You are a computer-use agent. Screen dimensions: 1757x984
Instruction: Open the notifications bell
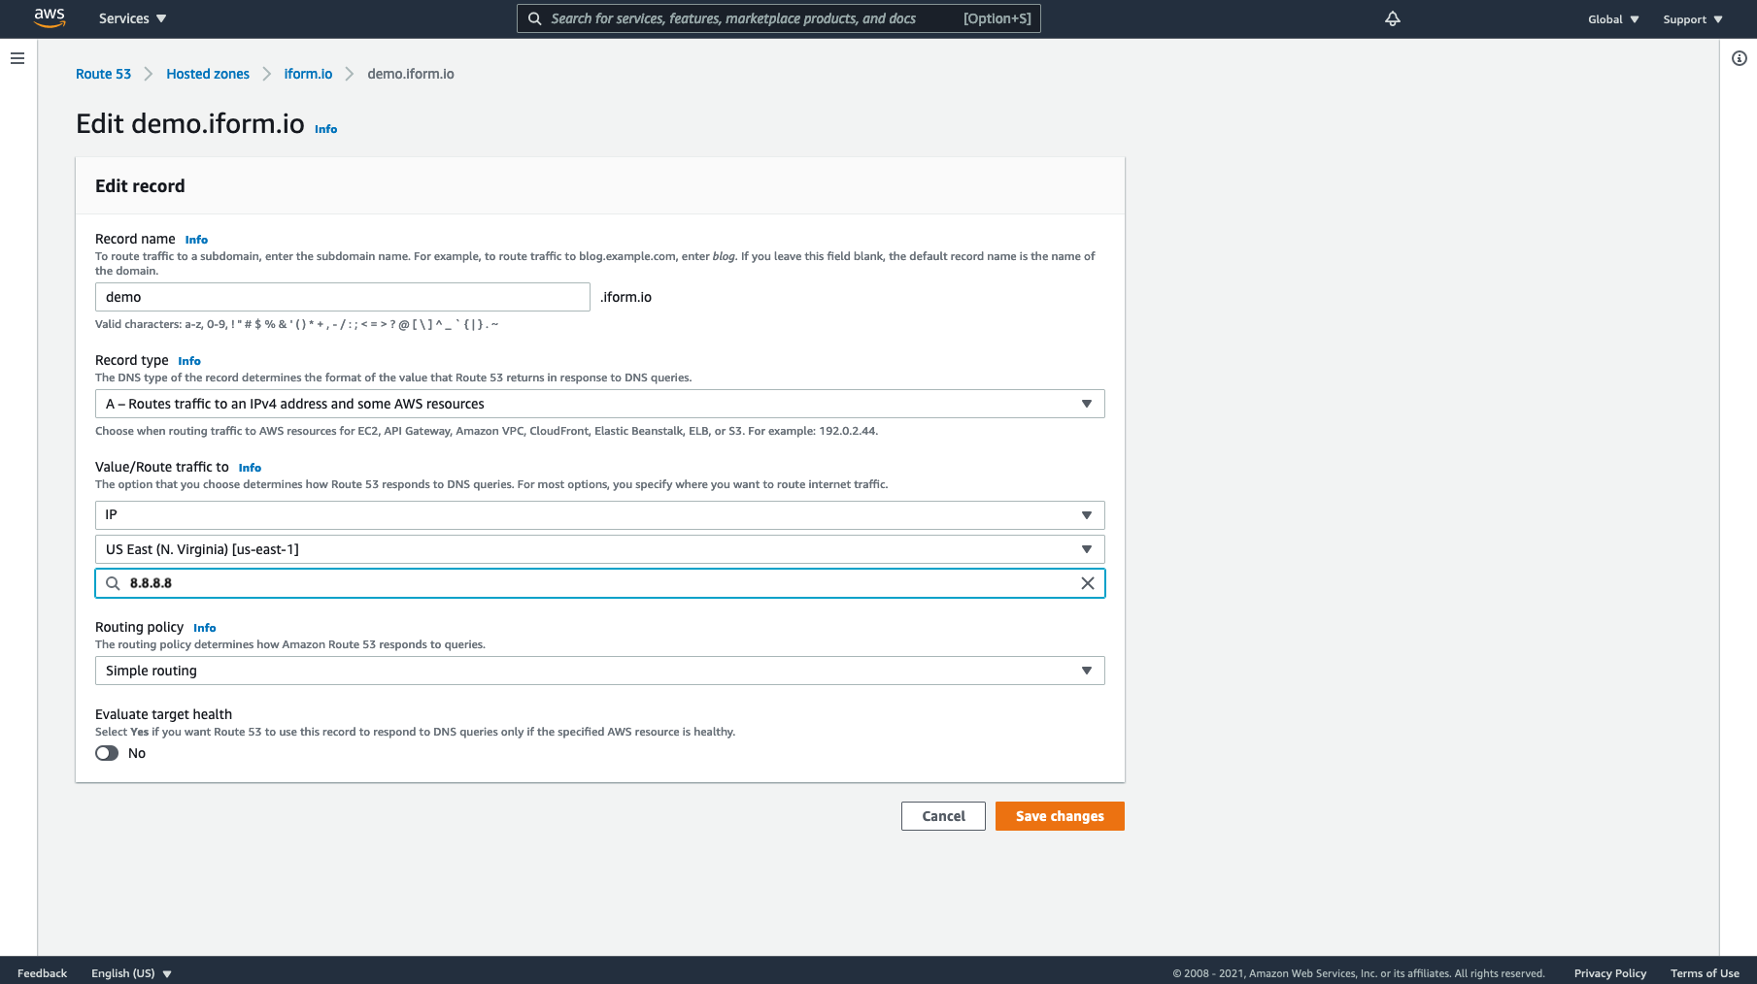tap(1393, 18)
